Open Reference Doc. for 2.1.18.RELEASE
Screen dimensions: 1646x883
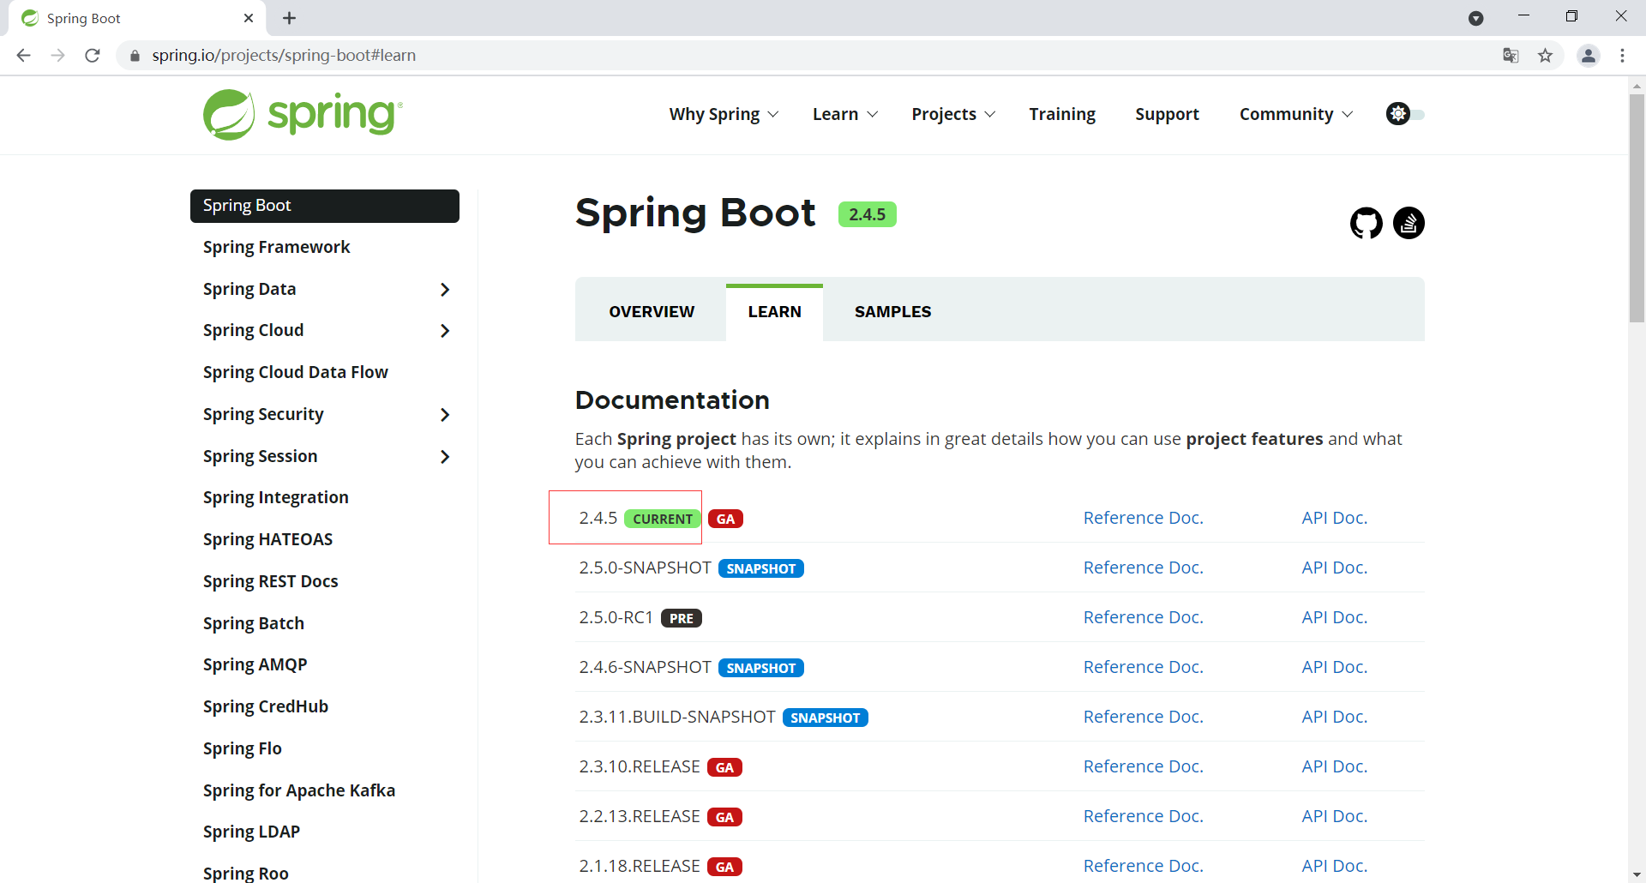[1143, 866]
